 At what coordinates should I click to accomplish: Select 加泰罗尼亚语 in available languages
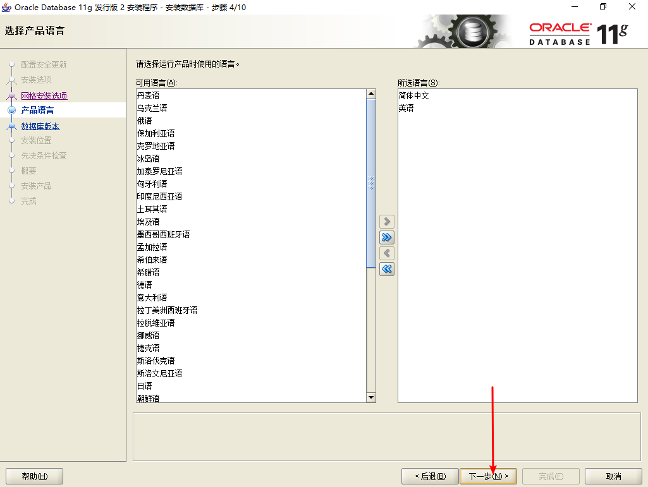[x=251, y=171]
